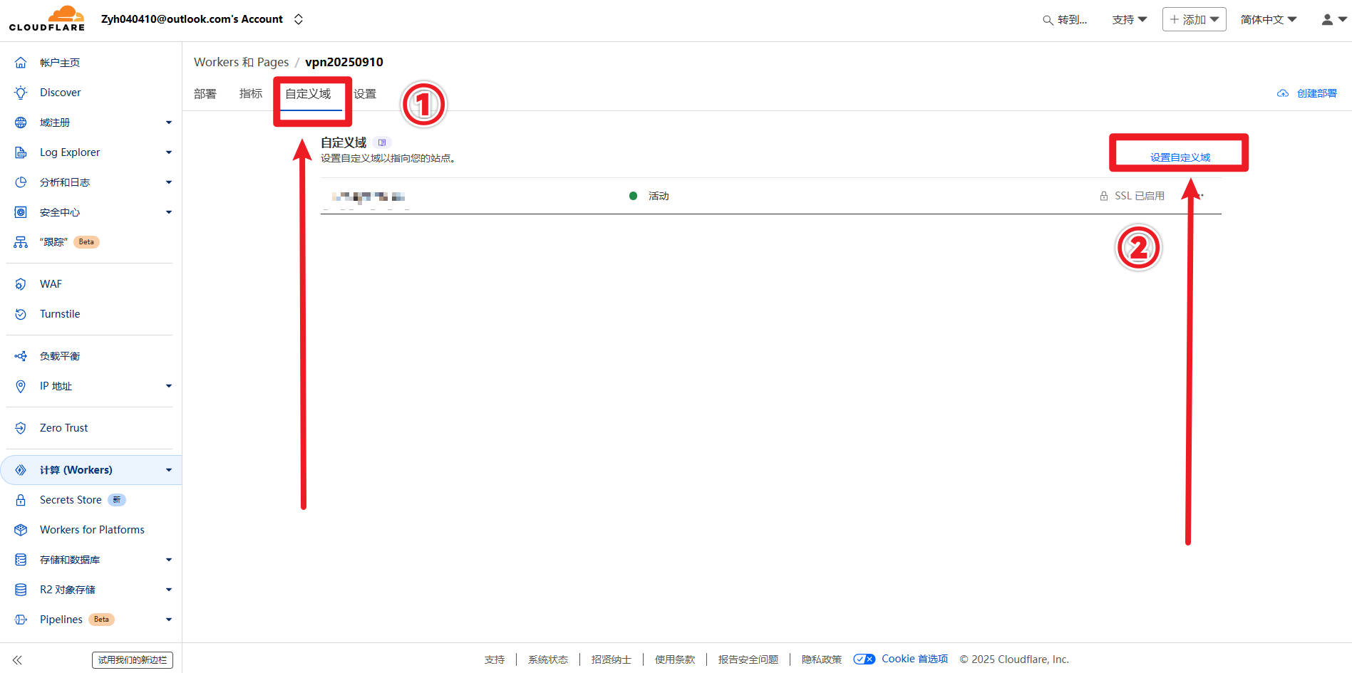Screen dimensions: 1352x673
Task: Click the Workers for Platforms cube icon
Action: pyautogui.click(x=21, y=530)
